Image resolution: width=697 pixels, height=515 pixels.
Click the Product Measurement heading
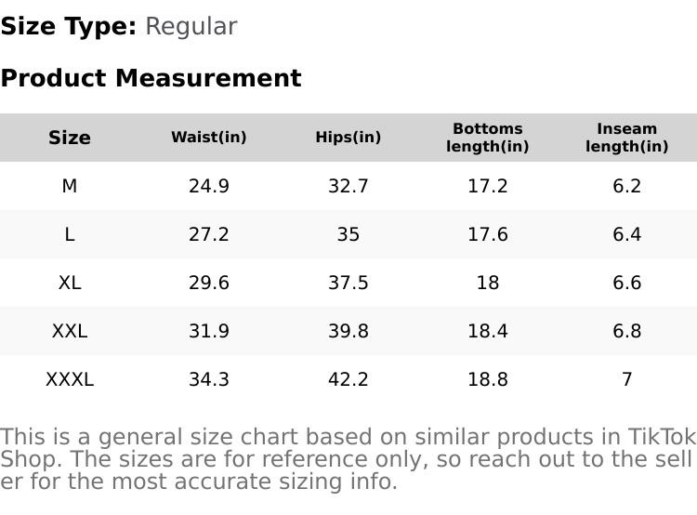click(151, 78)
